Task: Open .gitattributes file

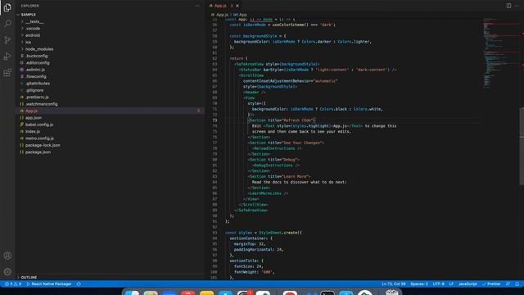Action: [38, 84]
